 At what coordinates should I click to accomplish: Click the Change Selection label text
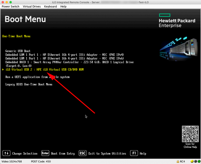coord(25,154)
